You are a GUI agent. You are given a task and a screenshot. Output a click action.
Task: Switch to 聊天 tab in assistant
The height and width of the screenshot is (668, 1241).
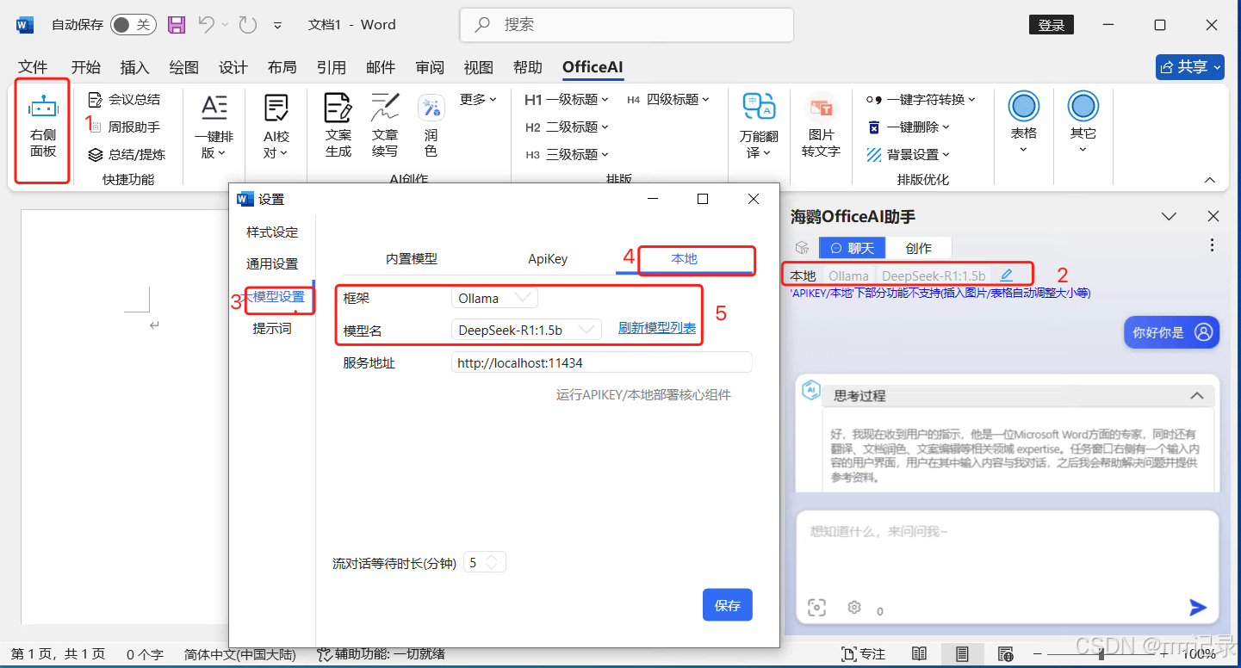pyautogui.click(x=852, y=248)
